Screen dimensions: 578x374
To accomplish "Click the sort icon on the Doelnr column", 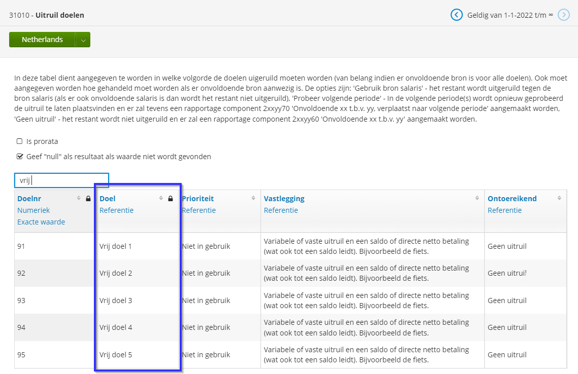I will (x=80, y=199).
